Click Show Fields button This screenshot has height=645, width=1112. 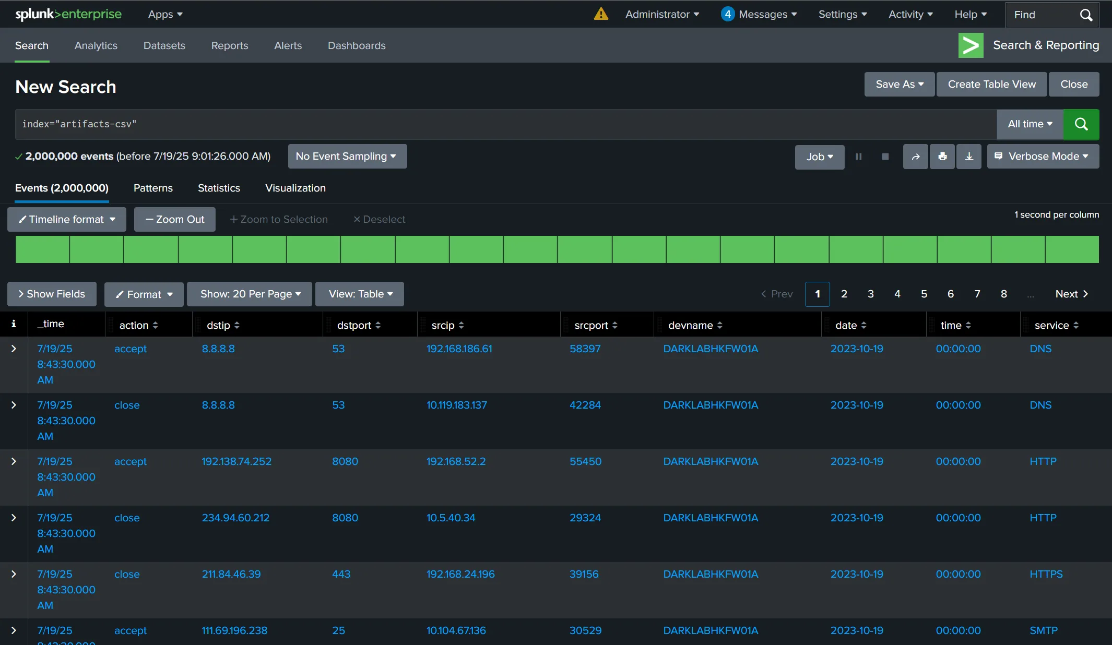click(52, 294)
